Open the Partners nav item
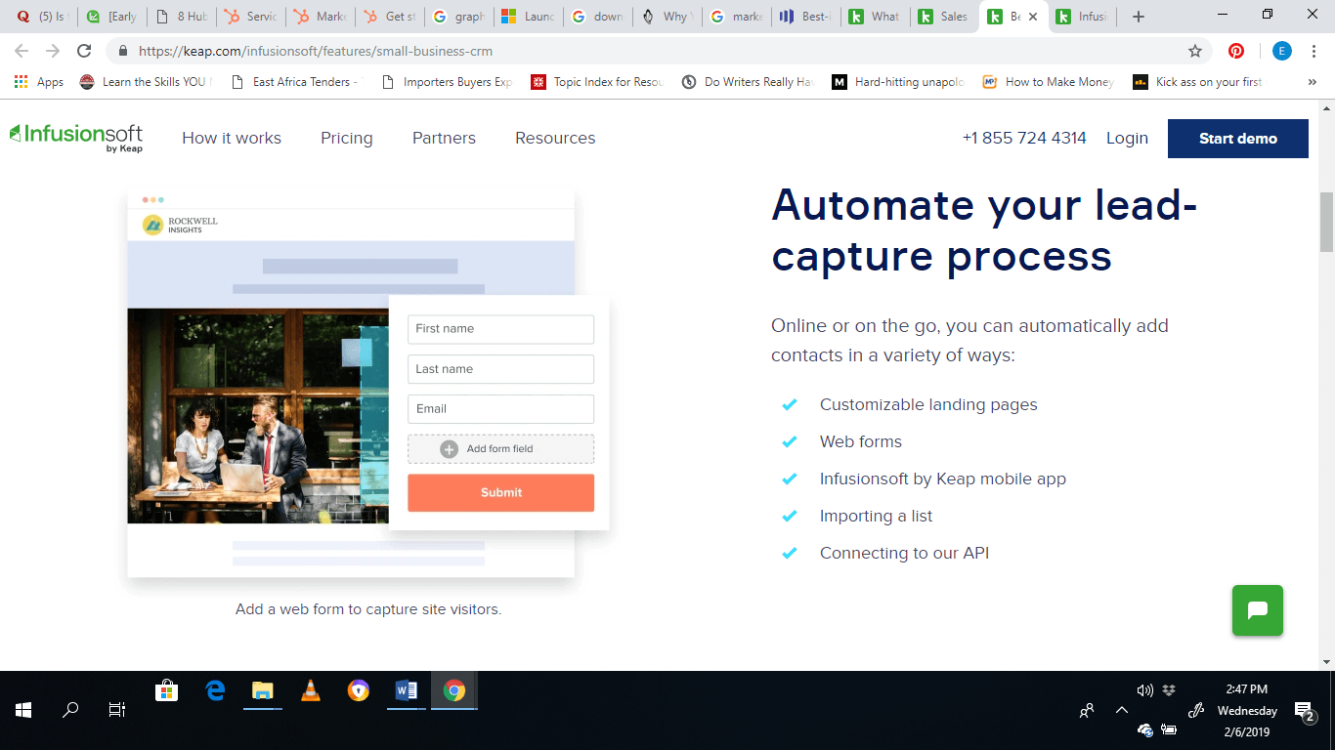 click(x=444, y=139)
